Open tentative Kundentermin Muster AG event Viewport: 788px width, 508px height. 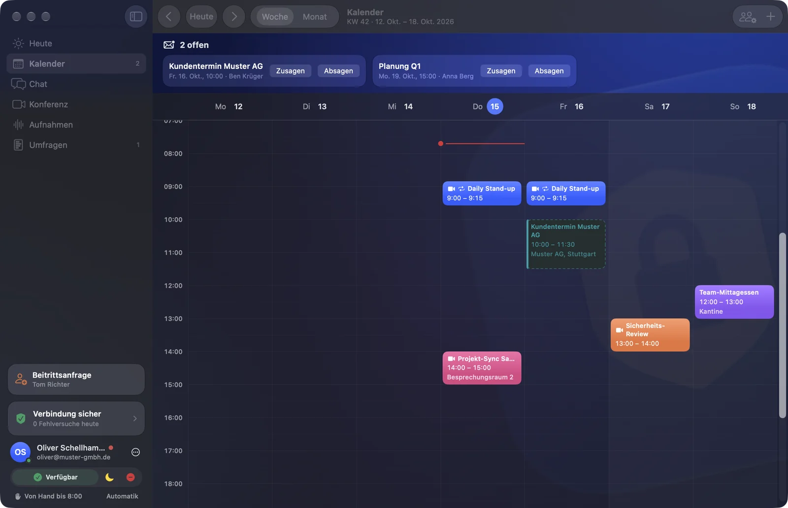pos(566,244)
